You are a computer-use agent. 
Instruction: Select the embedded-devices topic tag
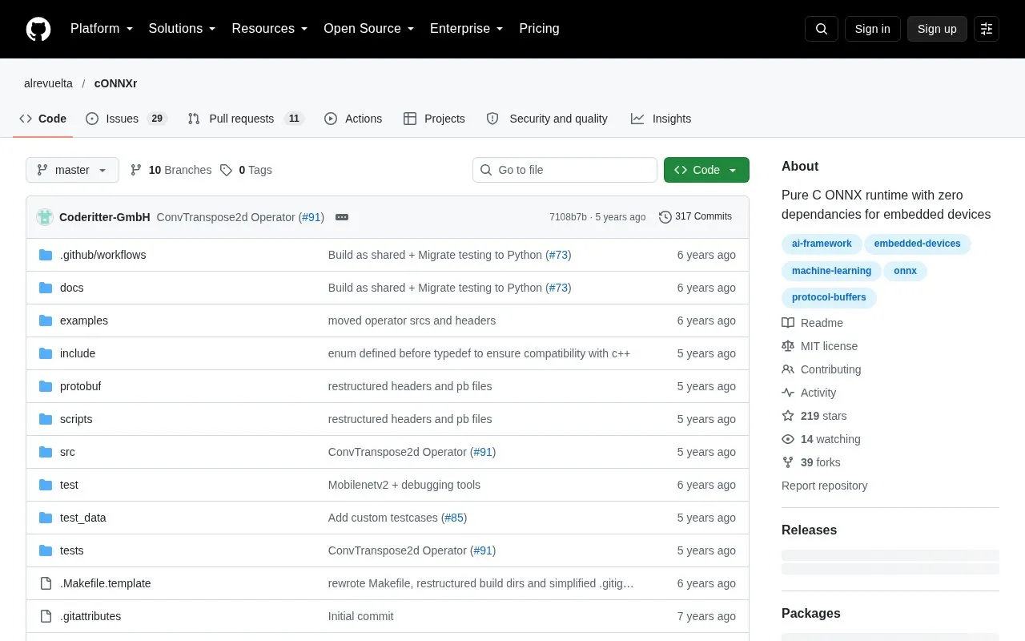pyautogui.click(x=917, y=244)
